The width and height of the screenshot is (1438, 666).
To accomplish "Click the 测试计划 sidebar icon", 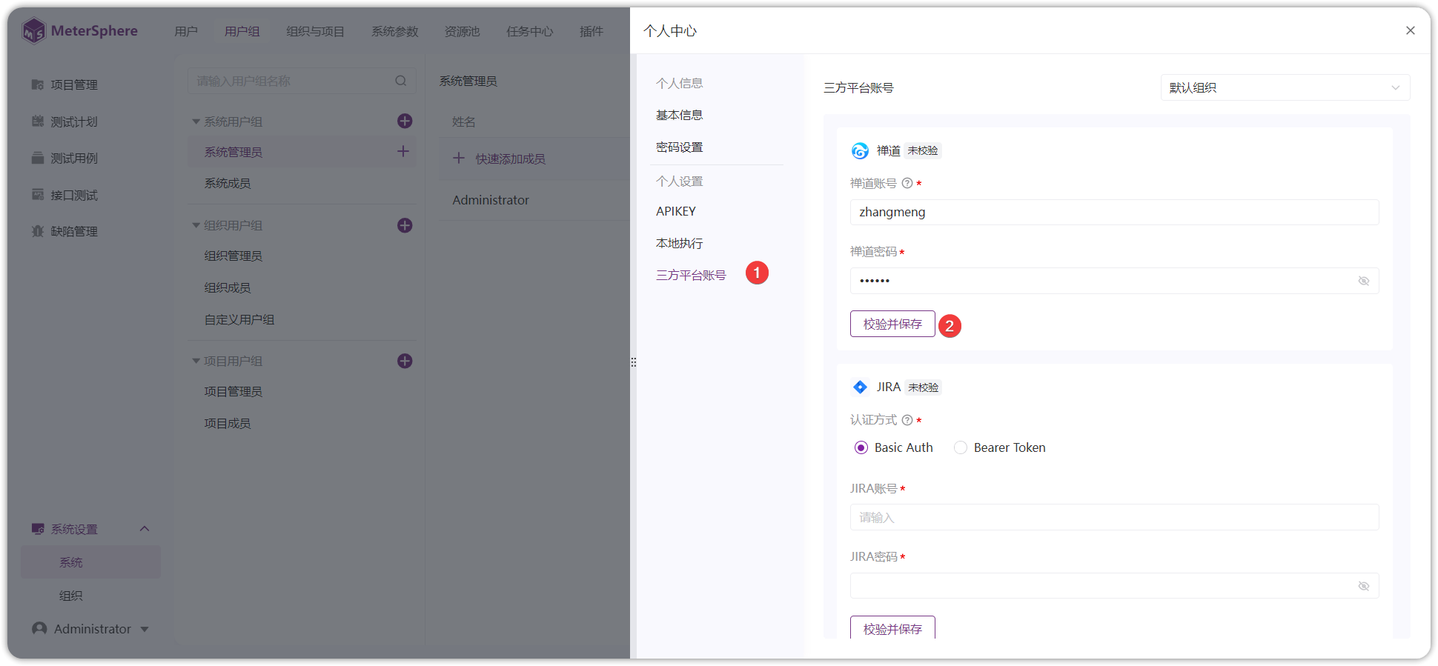I will click(38, 121).
